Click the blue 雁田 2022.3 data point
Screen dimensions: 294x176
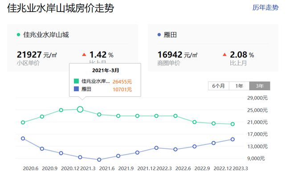point(156,148)
